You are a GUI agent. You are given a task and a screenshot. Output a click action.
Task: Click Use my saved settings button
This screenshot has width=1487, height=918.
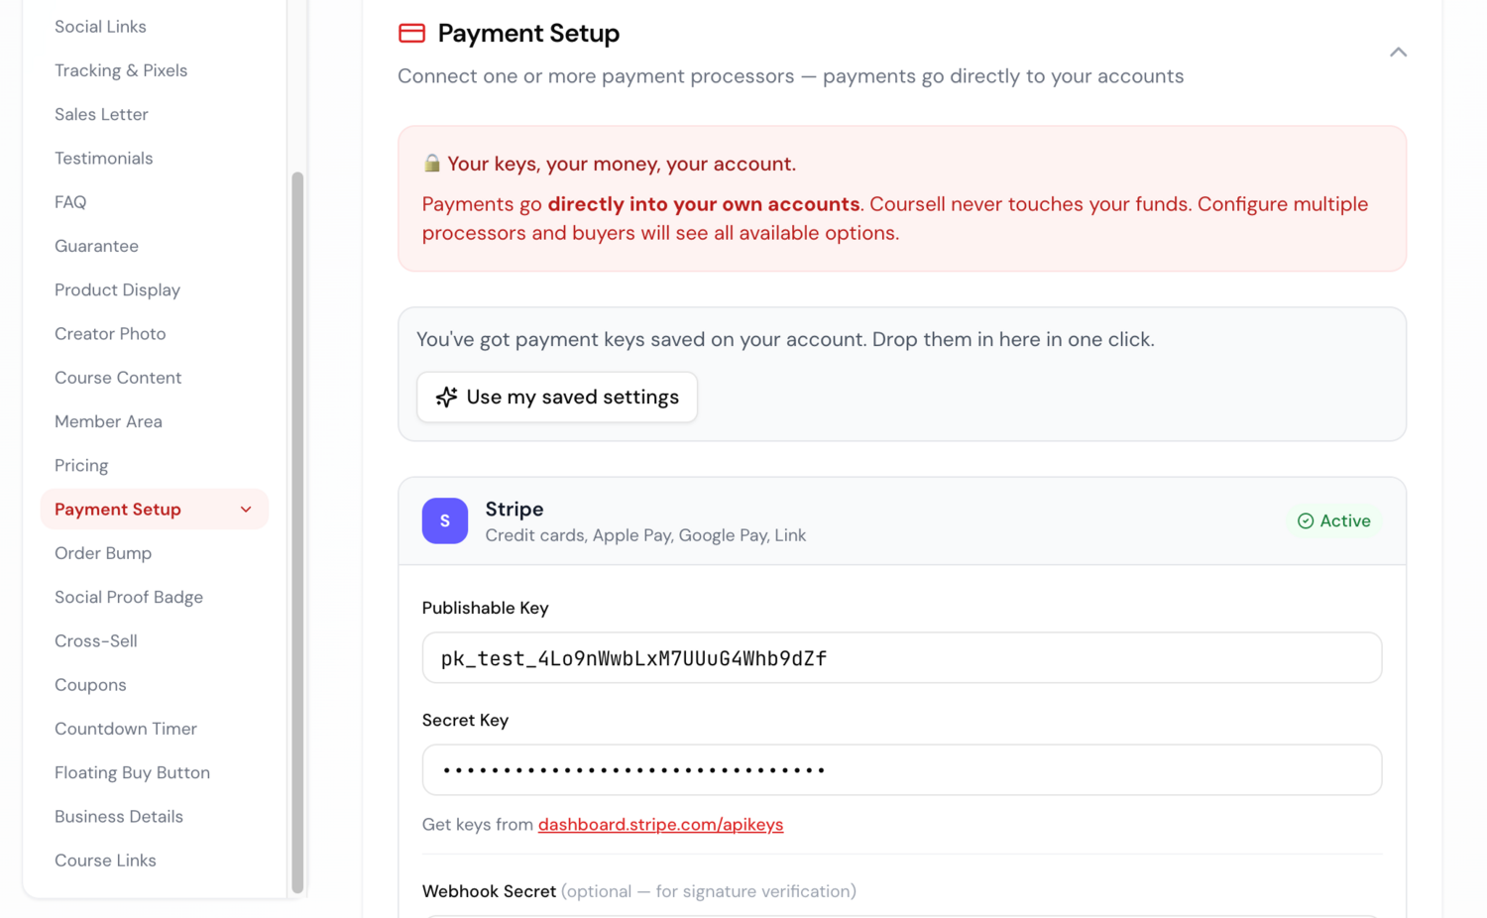click(x=557, y=398)
